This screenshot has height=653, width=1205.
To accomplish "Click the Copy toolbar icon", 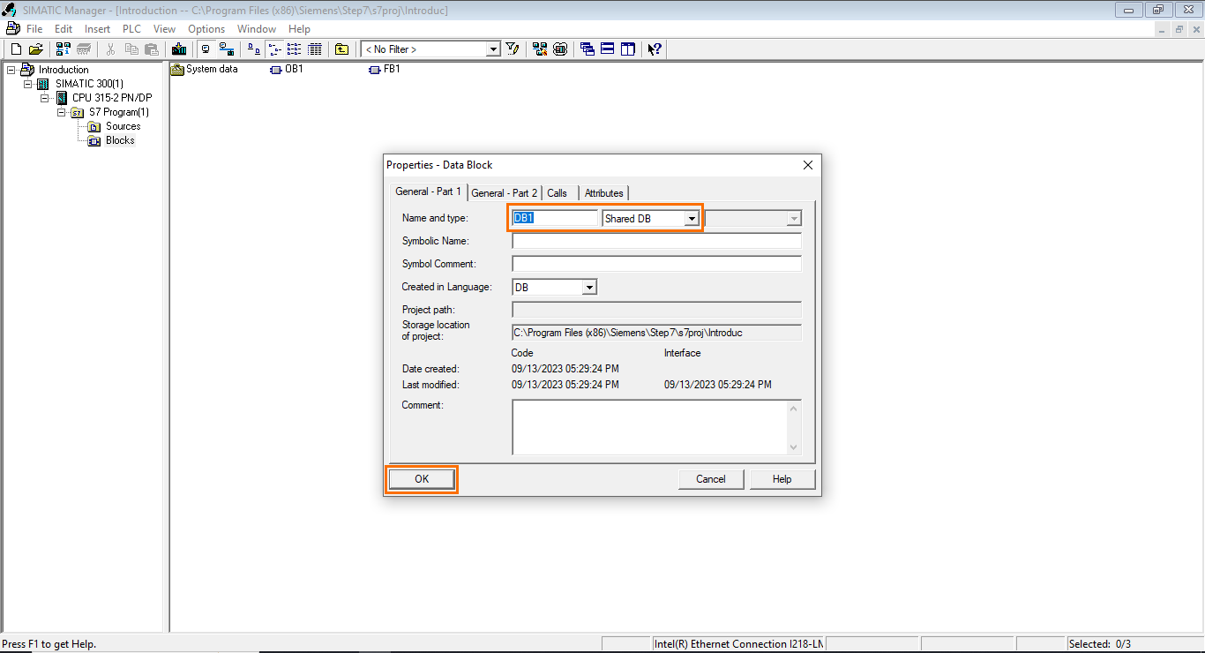I will click(131, 49).
